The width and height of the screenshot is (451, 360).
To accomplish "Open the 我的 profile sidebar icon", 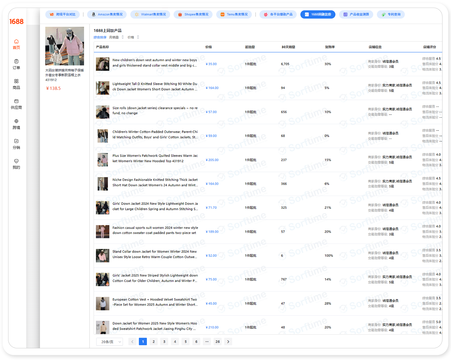I will point(16,161).
